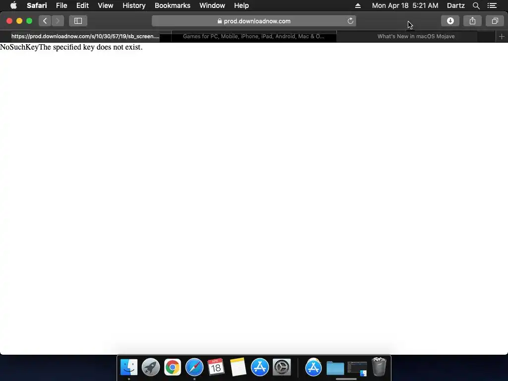
Task: Open the Bookmarks menu
Action: click(x=172, y=5)
